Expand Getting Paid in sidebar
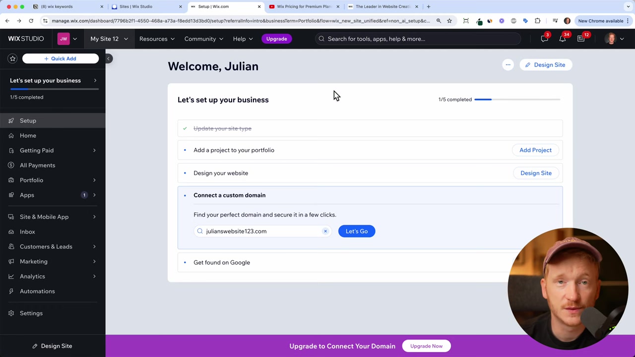This screenshot has height=357, width=635. pyautogui.click(x=94, y=150)
